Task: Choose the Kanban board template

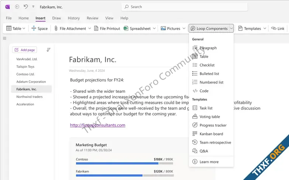Action: pos(211,134)
